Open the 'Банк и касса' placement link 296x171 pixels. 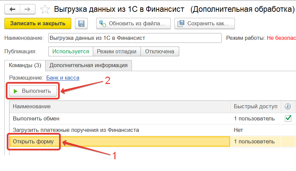point(63,78)
